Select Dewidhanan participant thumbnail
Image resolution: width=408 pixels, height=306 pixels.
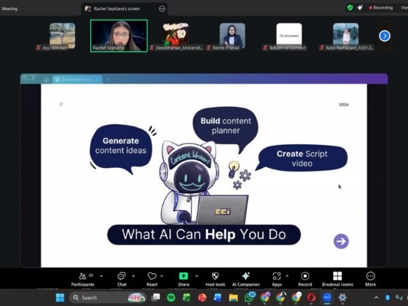pos(176,36)
